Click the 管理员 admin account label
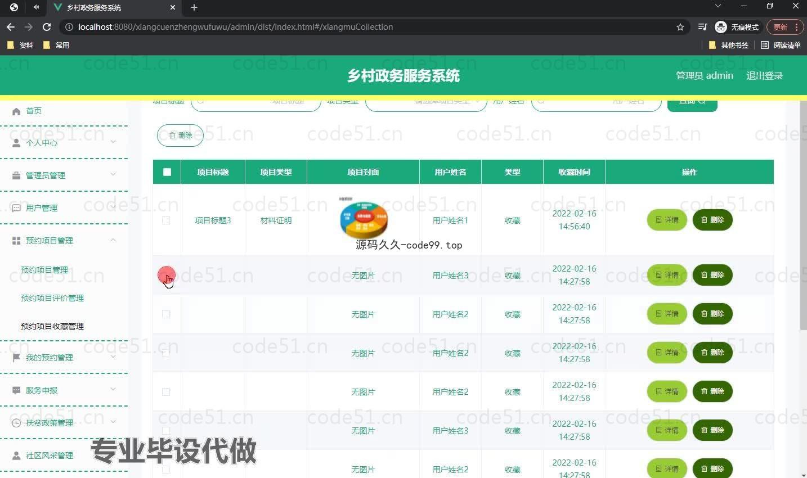Screen dimensions: 807x478 click(x=704, y=76)
